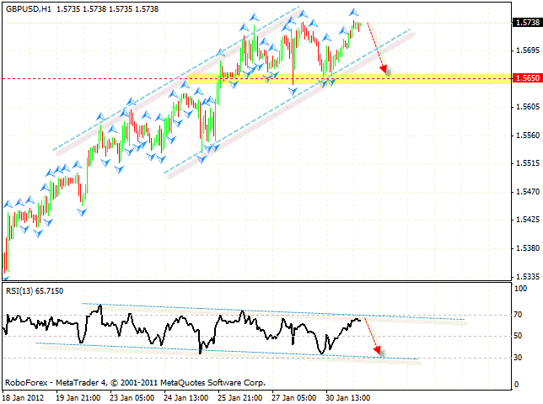This screenshot has height=404, width=543.
Task: Click the up fractal arrow above latest candles
Action: coord(353,13)
